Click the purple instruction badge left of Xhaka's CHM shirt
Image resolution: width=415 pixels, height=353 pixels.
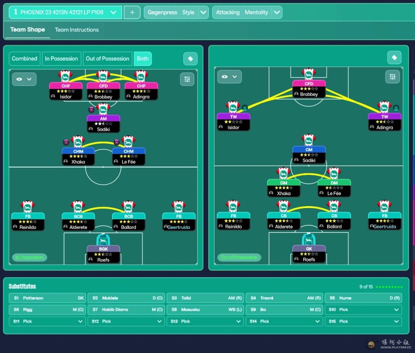click(66, 142)
